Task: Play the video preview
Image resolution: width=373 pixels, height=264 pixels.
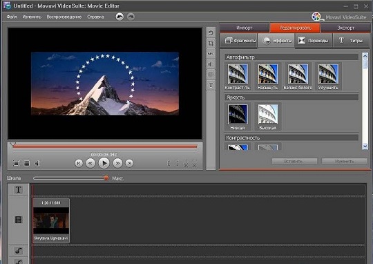Action: click(x=104, y=163)
